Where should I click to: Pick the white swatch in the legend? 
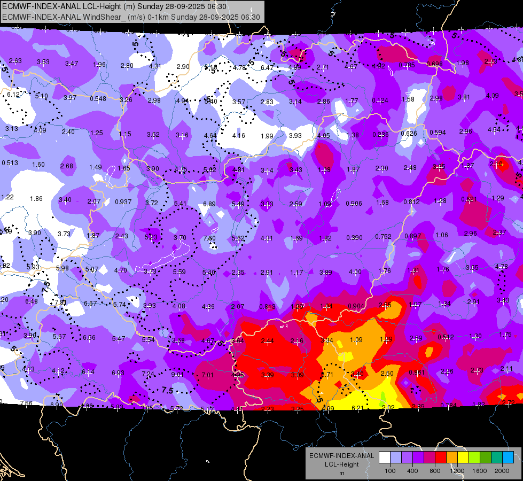pyautogui.click(x=385, y=457)
